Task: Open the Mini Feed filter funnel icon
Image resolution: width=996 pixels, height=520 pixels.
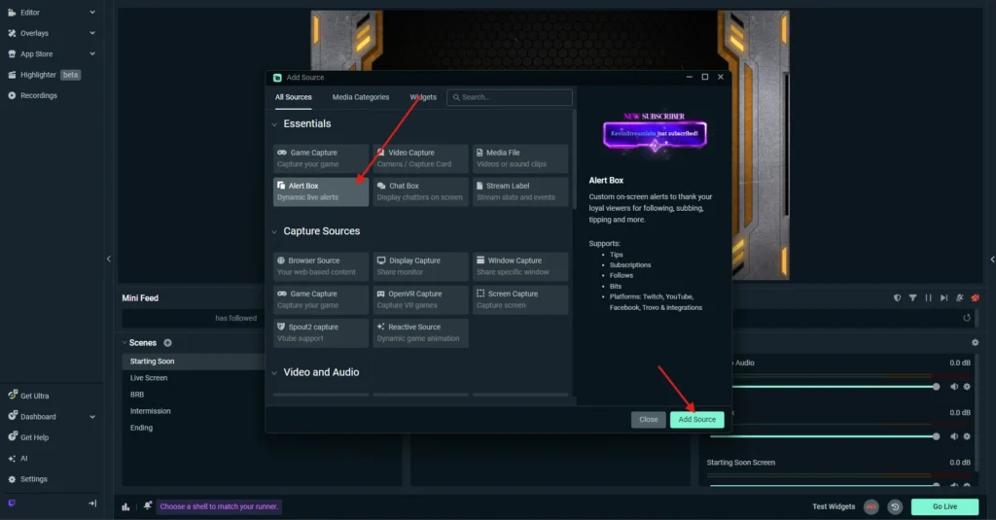Action: coord(912,297)
